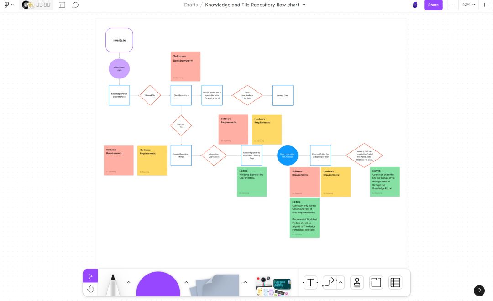Expand marker options chevron
493x301 pixels.
(129, 282)
